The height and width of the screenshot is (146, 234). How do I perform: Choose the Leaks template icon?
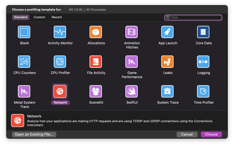coord(167,62)
